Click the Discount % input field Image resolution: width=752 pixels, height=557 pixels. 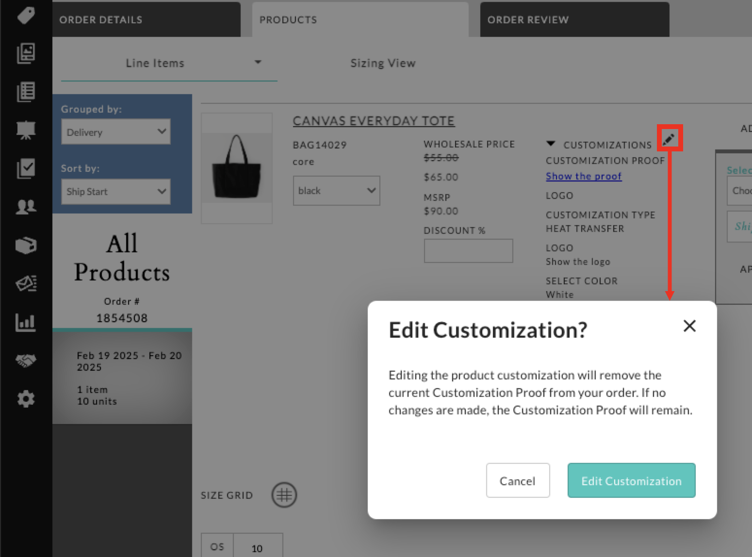[x=468, y=251]
